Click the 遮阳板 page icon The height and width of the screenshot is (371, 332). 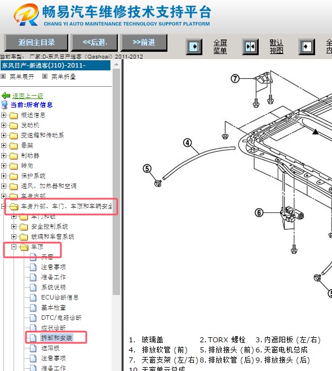33,348
